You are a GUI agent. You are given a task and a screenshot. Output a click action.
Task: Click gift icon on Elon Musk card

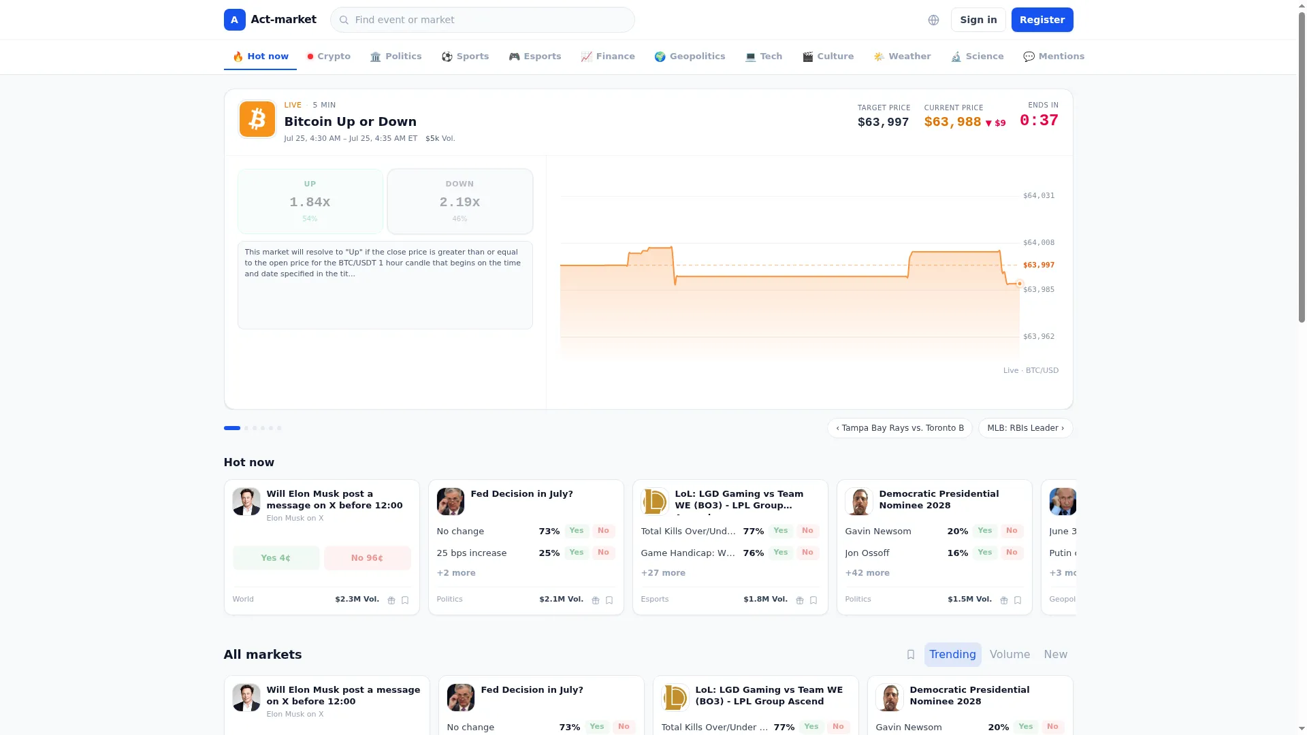[x=391, y=600]
